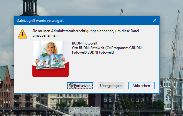The width and height of the screenshot is (183, 116).
Task: Close the Dateizugriff wurde verweigert dialog
Action: coord(155,20)
